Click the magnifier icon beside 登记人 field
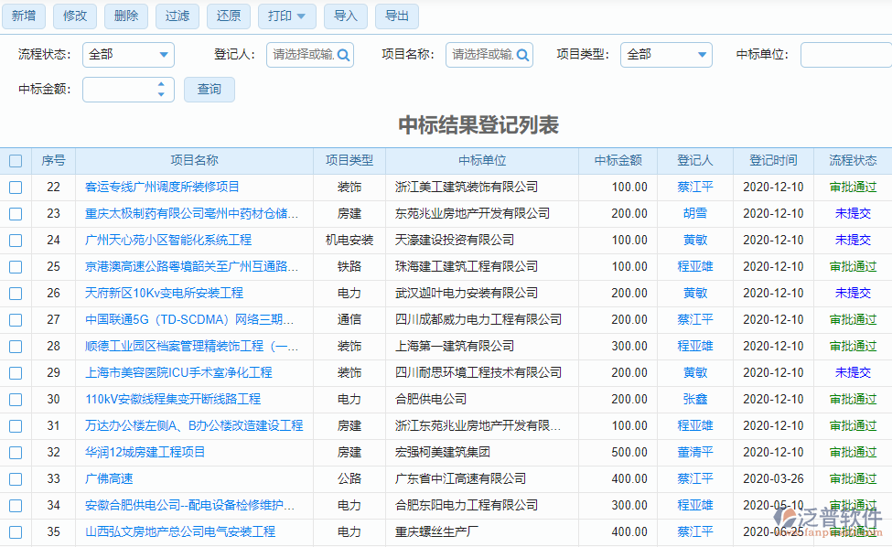892x547 pixels. pos(343,55)
